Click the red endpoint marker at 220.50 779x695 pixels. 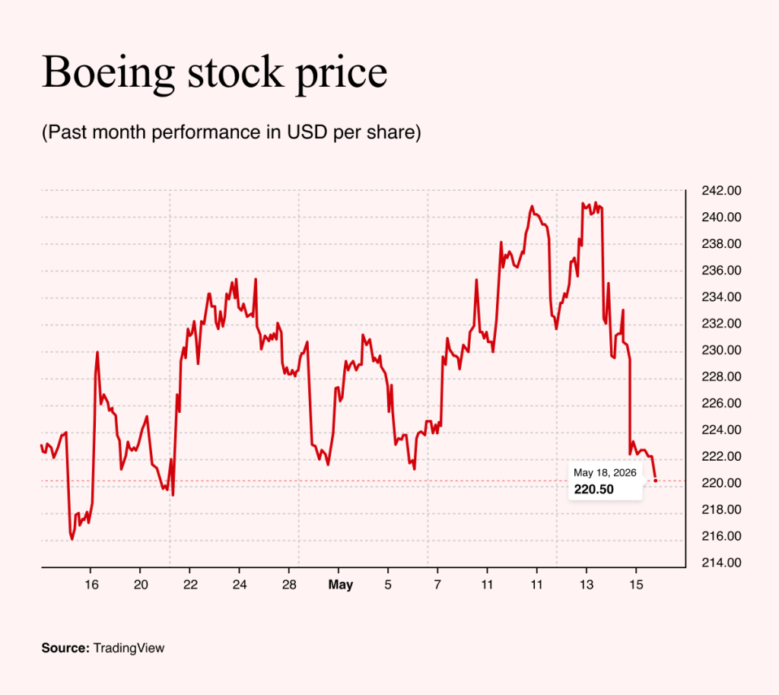[x=655, y=481]
